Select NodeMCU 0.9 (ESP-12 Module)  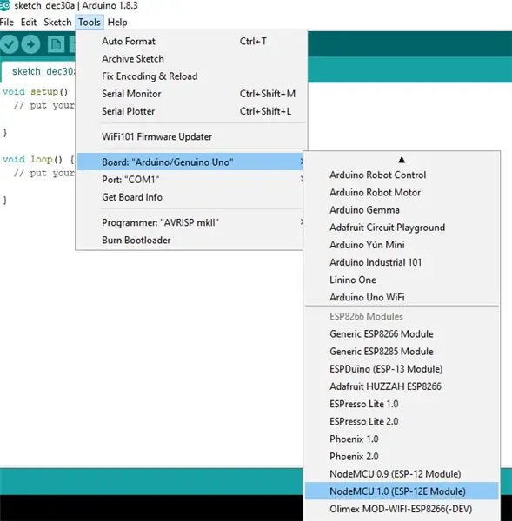(402, 474)
